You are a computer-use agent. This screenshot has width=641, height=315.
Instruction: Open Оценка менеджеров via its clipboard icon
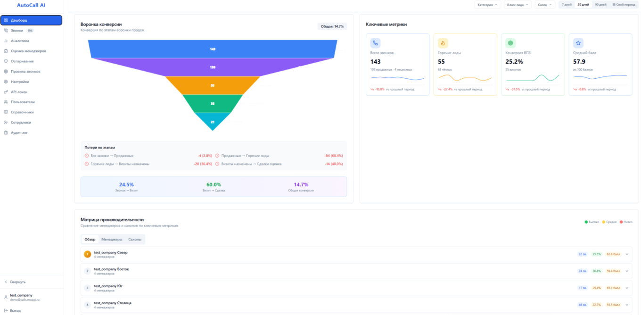point(6,51)
